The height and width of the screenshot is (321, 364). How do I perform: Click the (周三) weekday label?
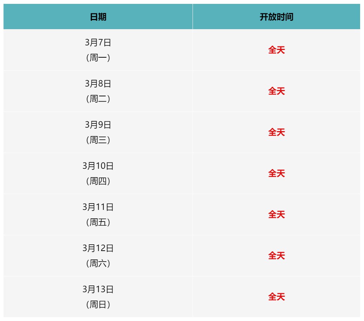[x=98, y=140]
